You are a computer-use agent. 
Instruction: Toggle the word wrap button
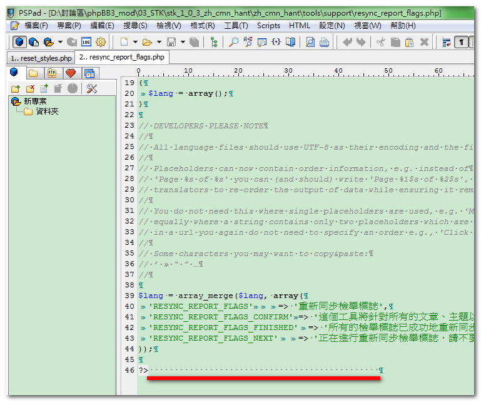(x=447, y=42)
